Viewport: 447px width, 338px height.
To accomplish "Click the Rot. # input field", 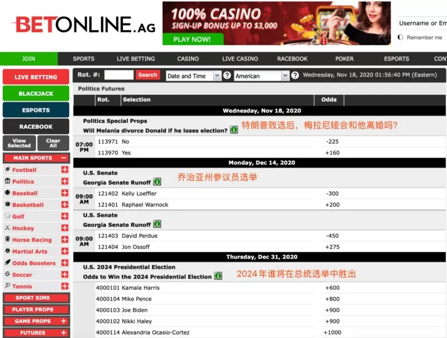I will [x=119, y=75].
